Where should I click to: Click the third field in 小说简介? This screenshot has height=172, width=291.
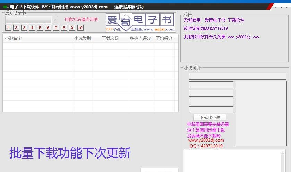[x=211, y=93]
